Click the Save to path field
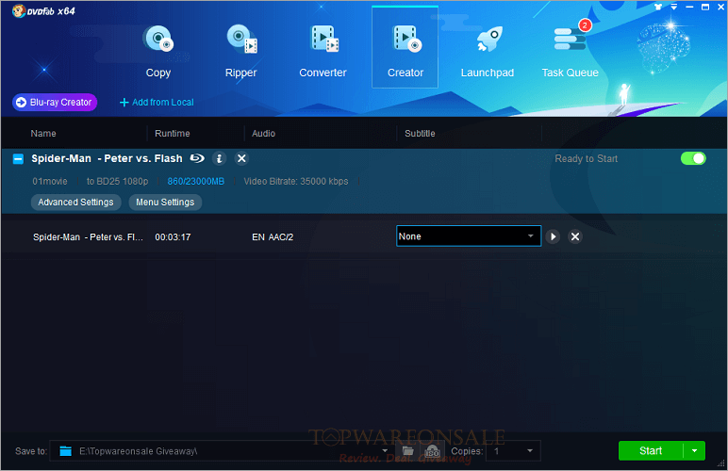 coord(221,451)
